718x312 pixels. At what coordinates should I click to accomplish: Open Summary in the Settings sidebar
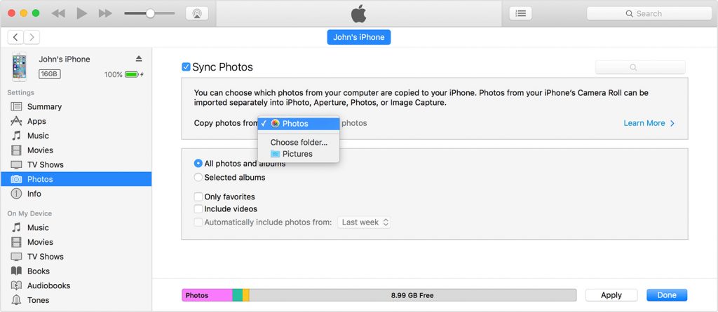pyautogui.click(x=44, y=106)
